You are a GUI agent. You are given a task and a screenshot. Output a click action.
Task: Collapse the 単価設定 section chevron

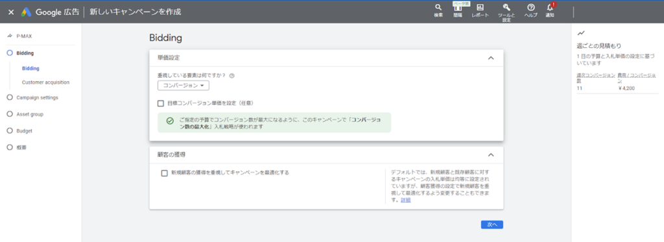click(491, 58)
